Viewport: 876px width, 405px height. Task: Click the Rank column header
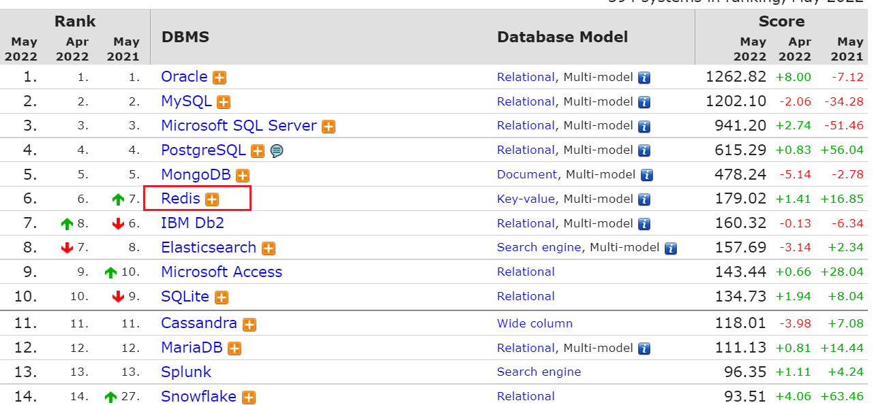coord(75,21)
